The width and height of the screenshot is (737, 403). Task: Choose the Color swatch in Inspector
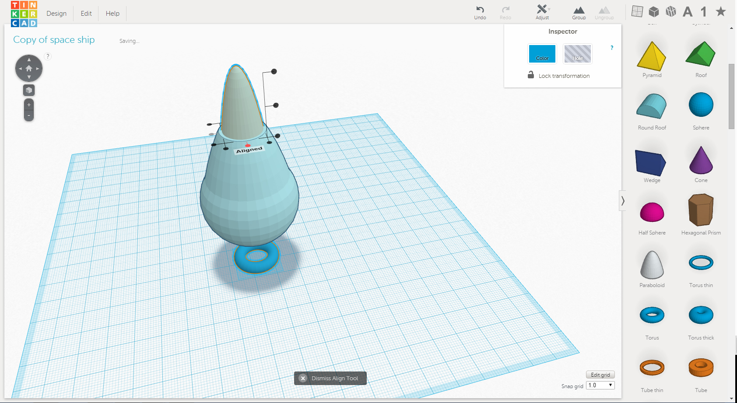542,54
